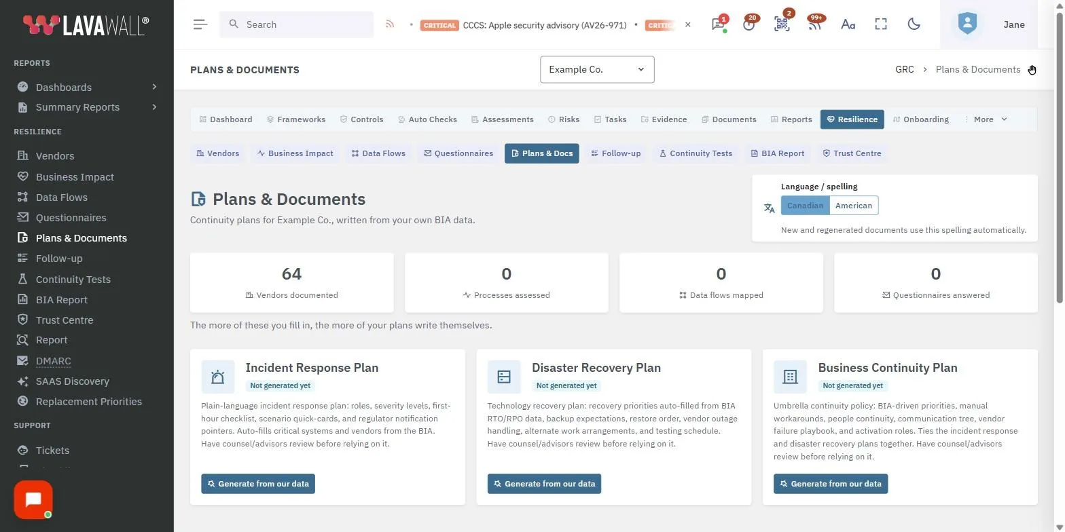Open the Business Impact sub-tab
Screen dimensions: 1065x532
click(295, 153)
